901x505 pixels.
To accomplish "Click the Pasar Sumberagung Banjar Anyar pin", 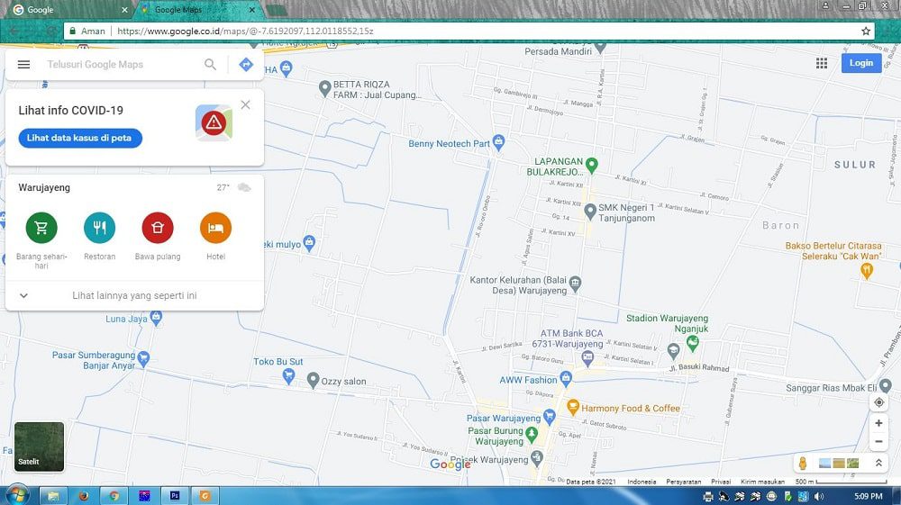I will (x=143, y=358).
